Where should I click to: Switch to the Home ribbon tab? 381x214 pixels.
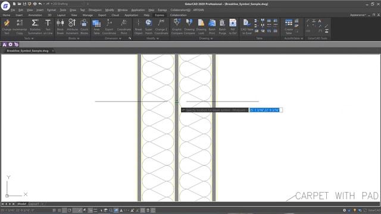[x=7, y=15]
